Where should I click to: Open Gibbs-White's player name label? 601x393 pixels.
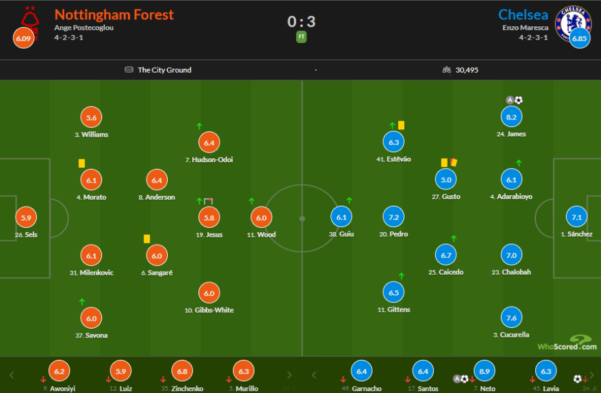[x=209, y=310]
